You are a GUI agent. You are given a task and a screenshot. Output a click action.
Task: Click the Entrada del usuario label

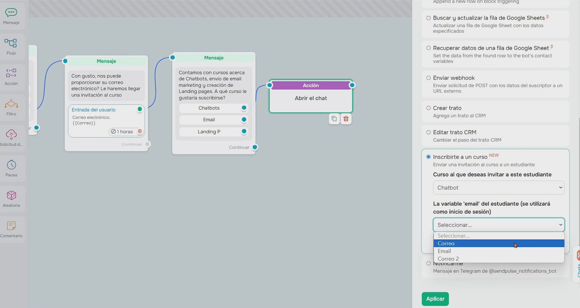94,110
